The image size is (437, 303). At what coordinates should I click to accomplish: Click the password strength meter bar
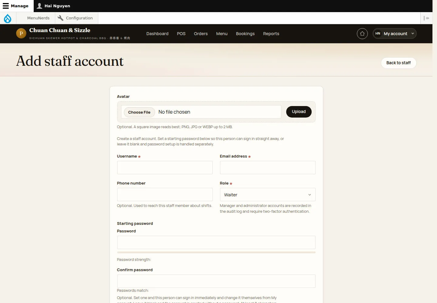(x=216, y=252)
